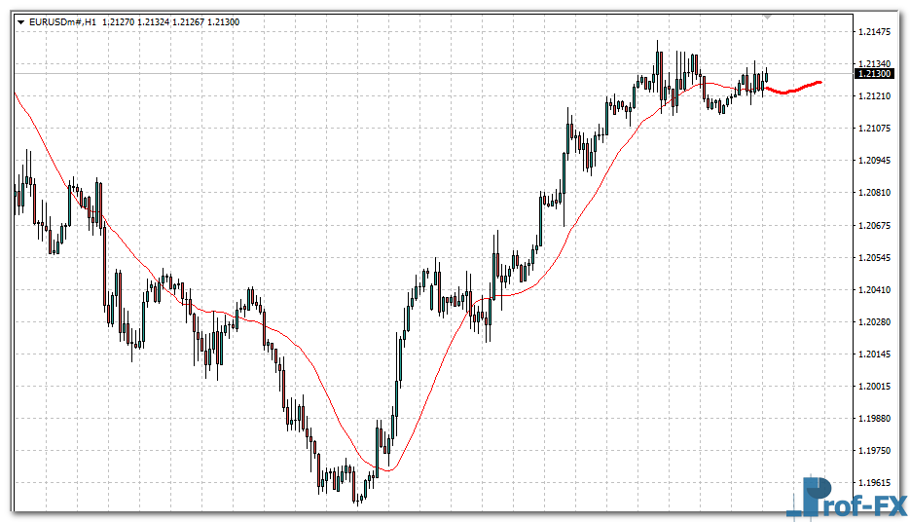
Task: Click the 1.19880 price axis label
Action: (874, 419)
